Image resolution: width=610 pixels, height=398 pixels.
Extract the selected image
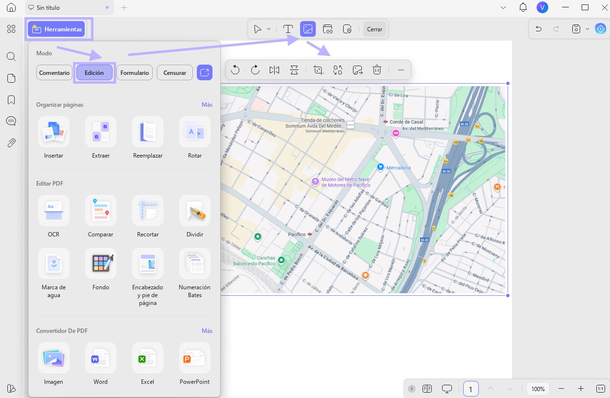pos(357,70)
